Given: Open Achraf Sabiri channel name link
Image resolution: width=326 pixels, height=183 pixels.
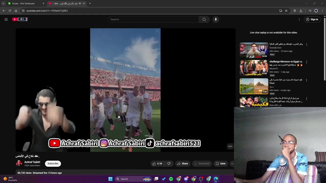Looking at the screenshot, I should coord(32,162).
